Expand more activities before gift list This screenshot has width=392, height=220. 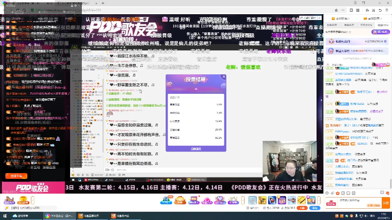pos(243,200)
